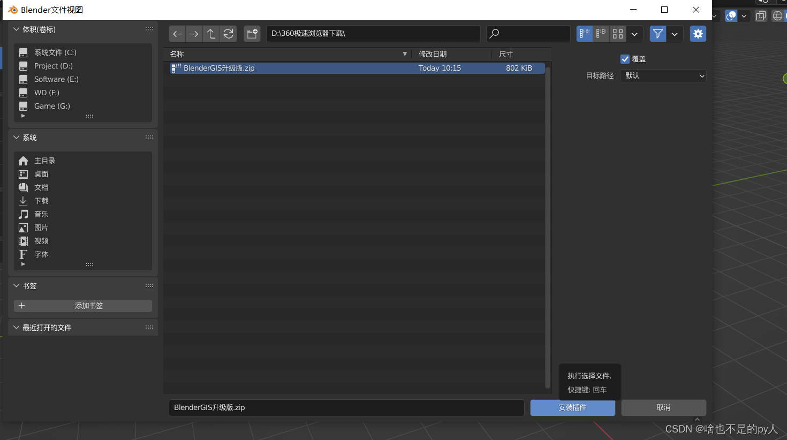Click the file search field

pos(528,34)
